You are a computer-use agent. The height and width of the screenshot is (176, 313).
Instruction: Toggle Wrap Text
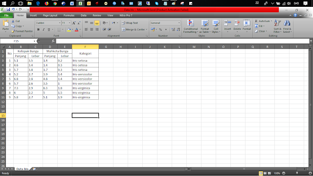tap(130, 23)
